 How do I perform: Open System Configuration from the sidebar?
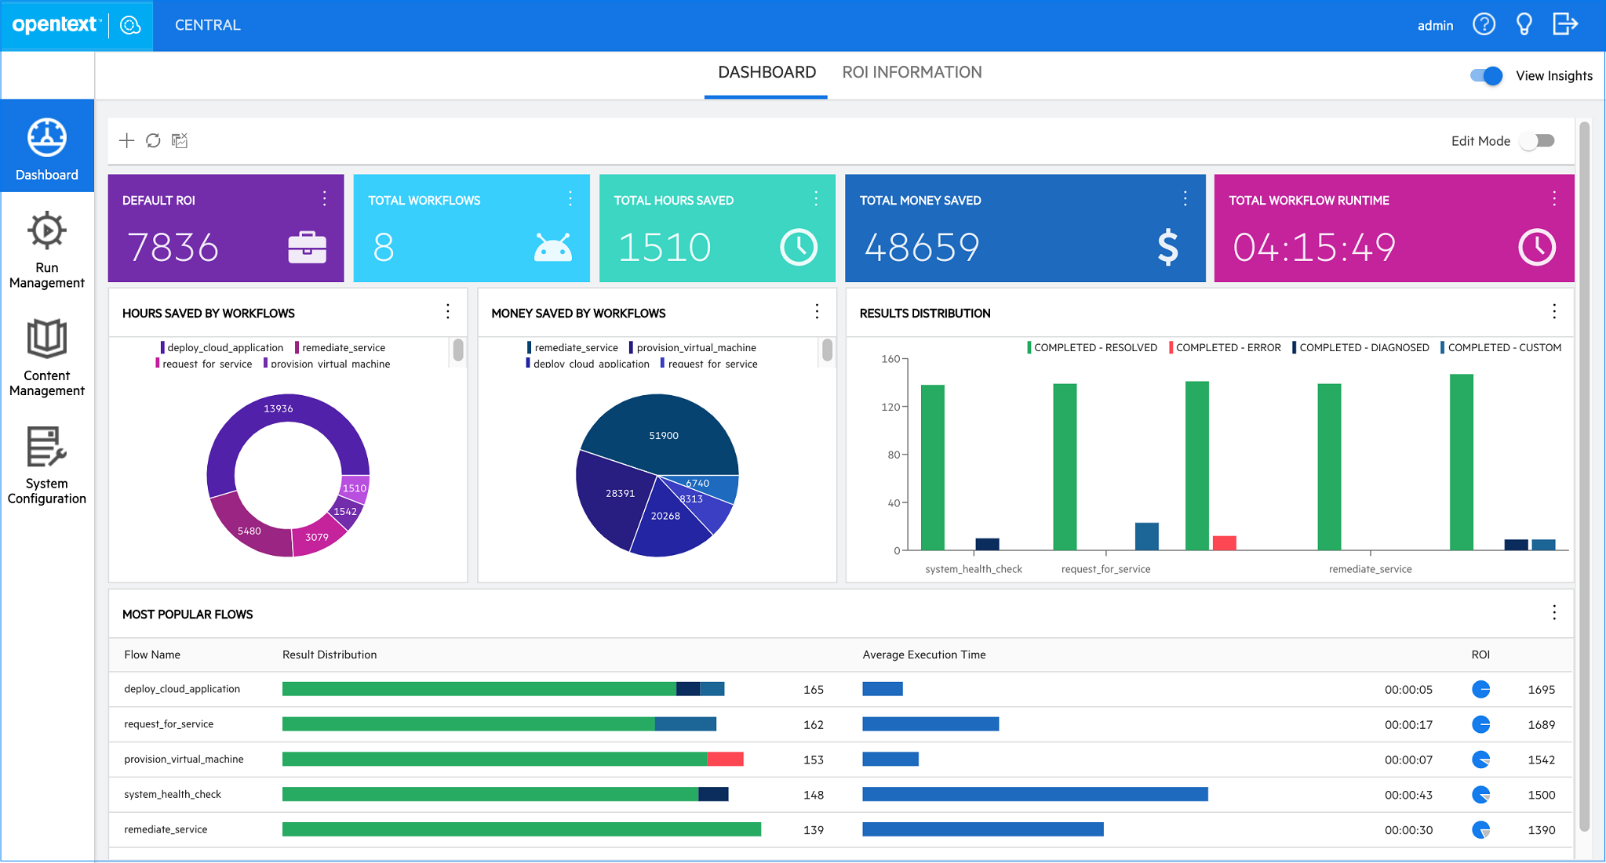(47, 464)
